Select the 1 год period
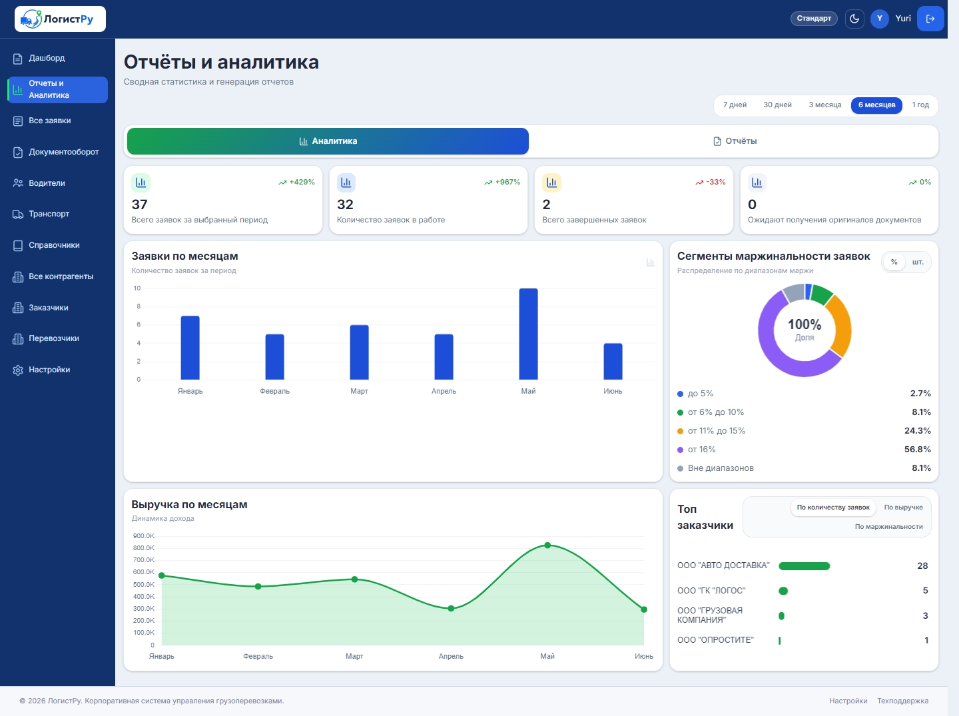Viewport: 959px width, 716px height. click(x=920, y=105)
